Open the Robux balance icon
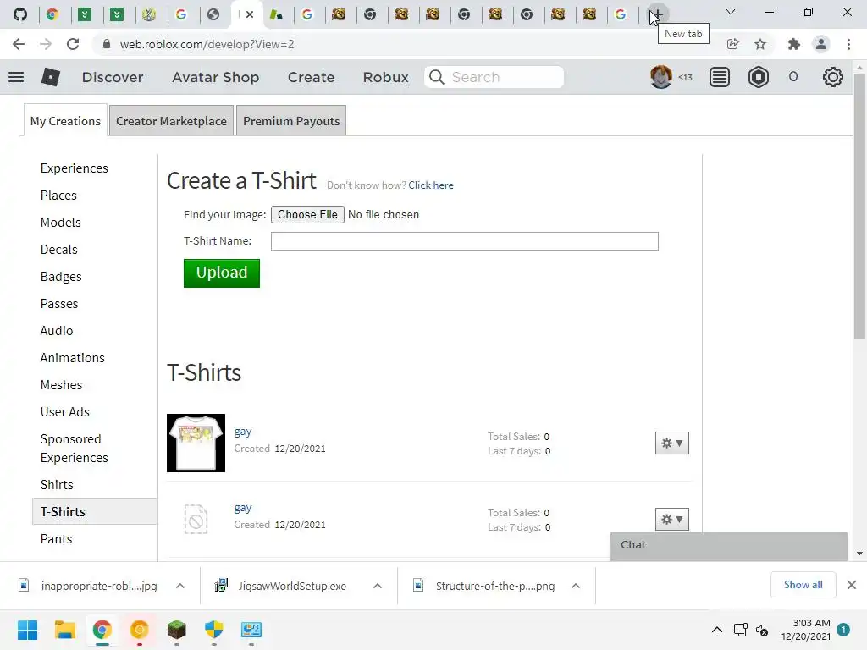Viewport: 867px width, 650px height. click(x=758, y=77)
